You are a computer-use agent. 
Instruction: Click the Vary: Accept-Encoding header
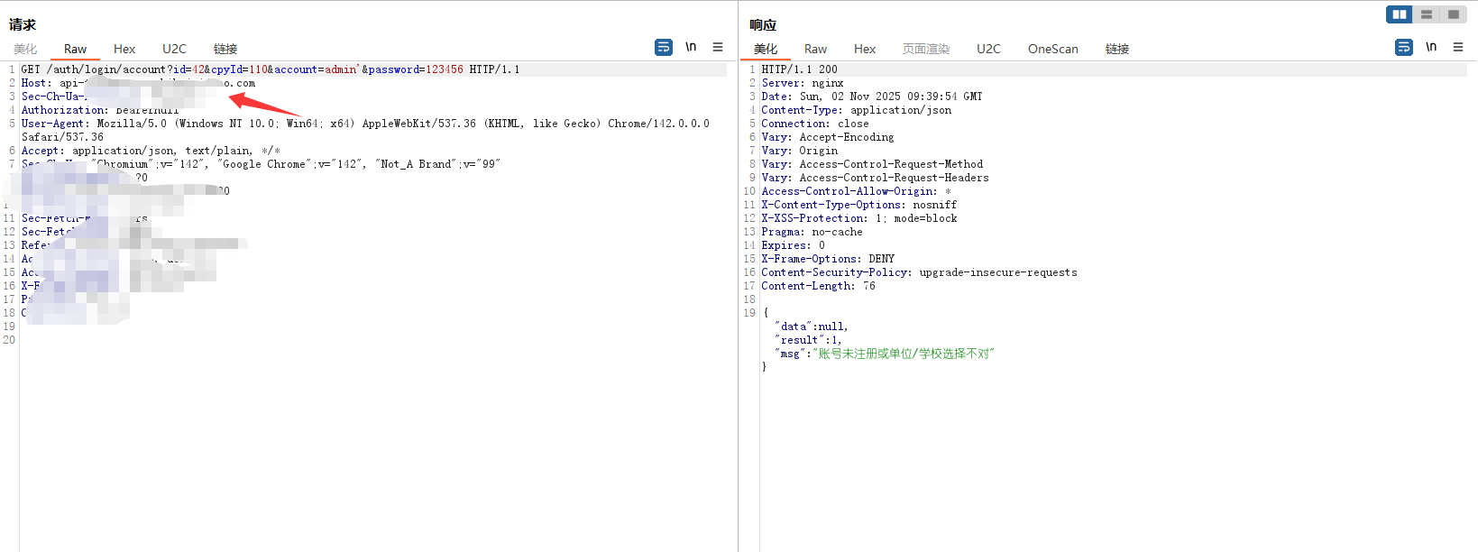(828, 137)
